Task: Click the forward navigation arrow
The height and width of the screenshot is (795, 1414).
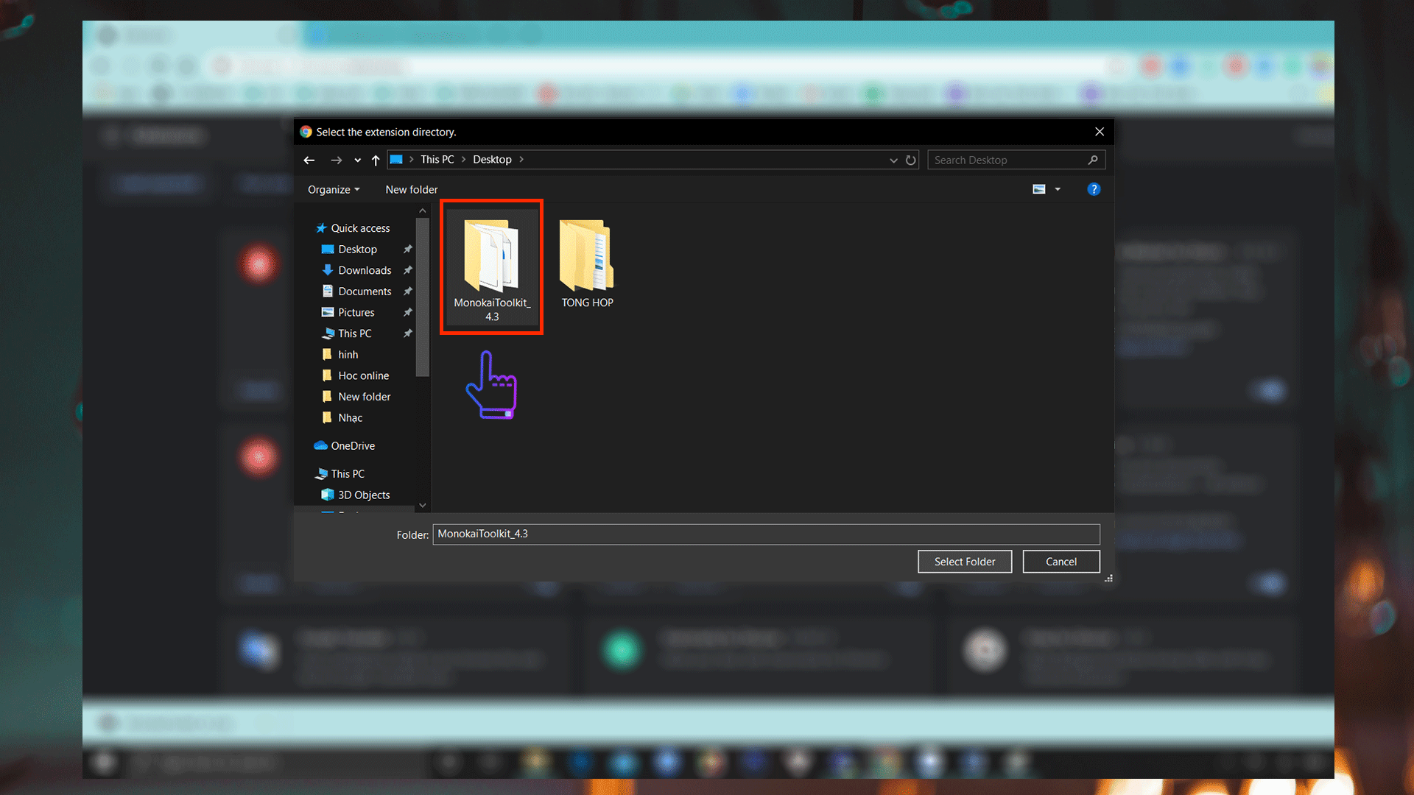Action: tap(334, 159)
